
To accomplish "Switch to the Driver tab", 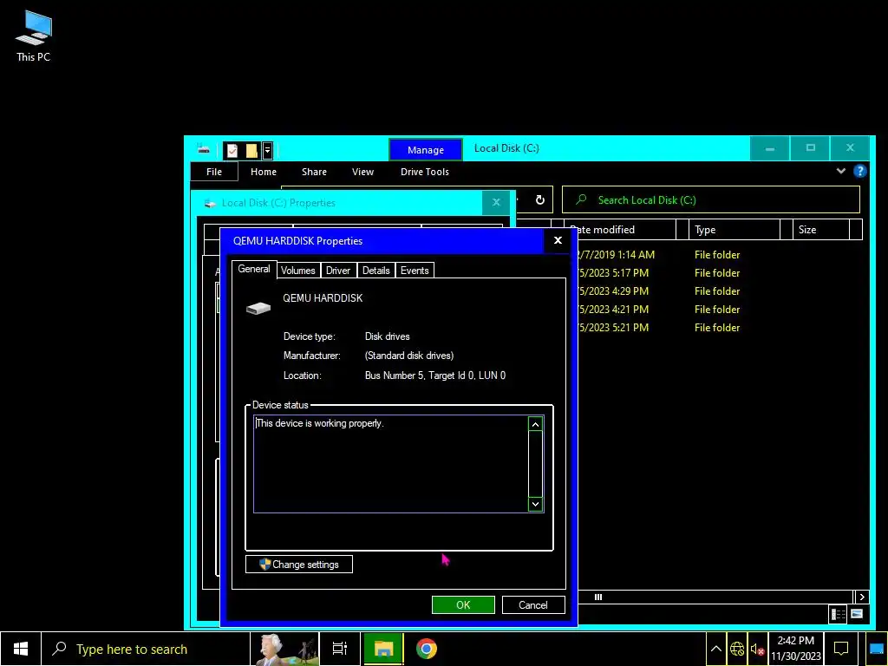I will [338, 271].
